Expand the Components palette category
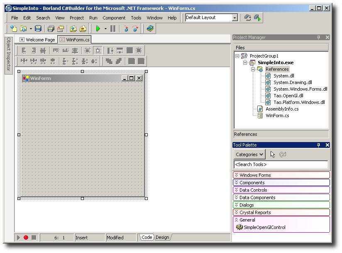342x253 pixels. click(x=281, y=183)
